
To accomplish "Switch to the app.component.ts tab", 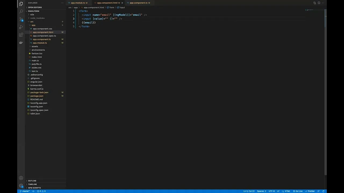I will [x=138, y=3].
